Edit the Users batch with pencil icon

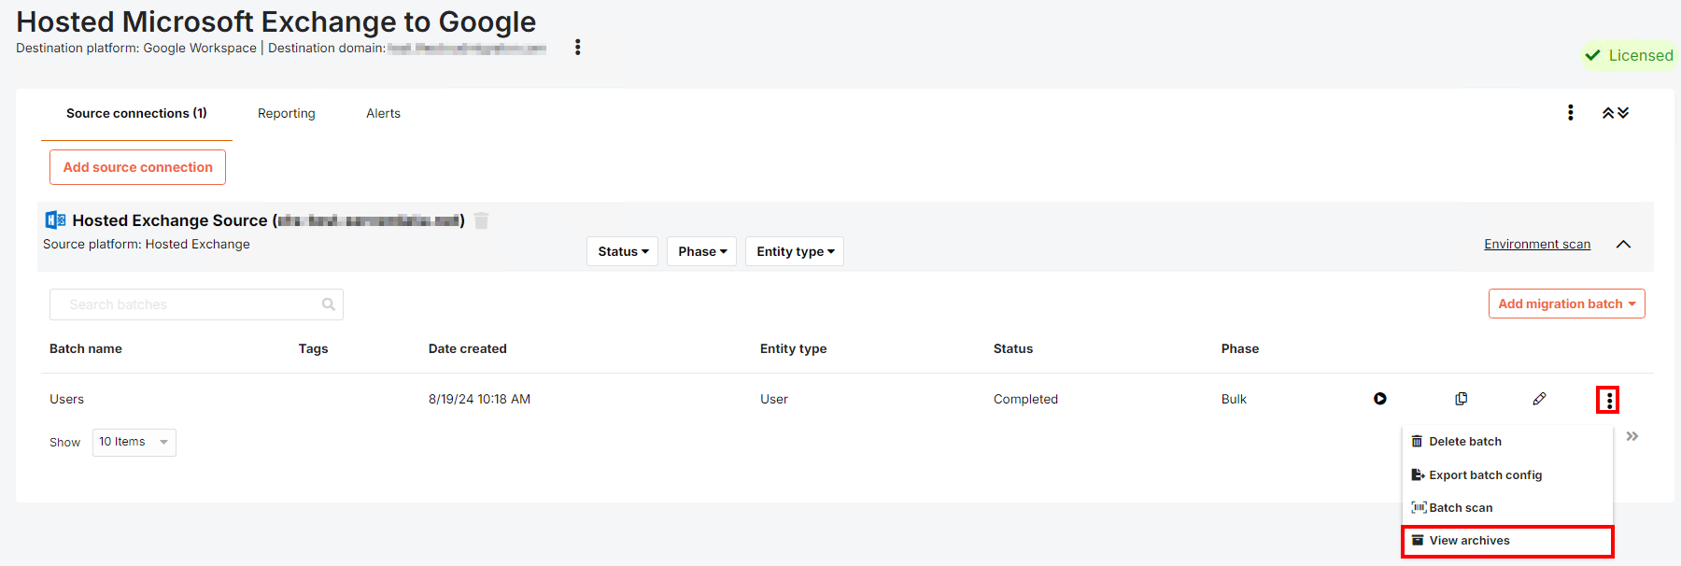click(1540, 399)
